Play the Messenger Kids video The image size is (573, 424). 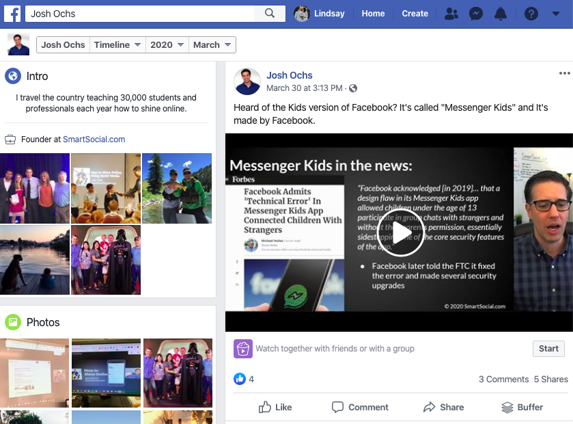click(x=400, y=233)
